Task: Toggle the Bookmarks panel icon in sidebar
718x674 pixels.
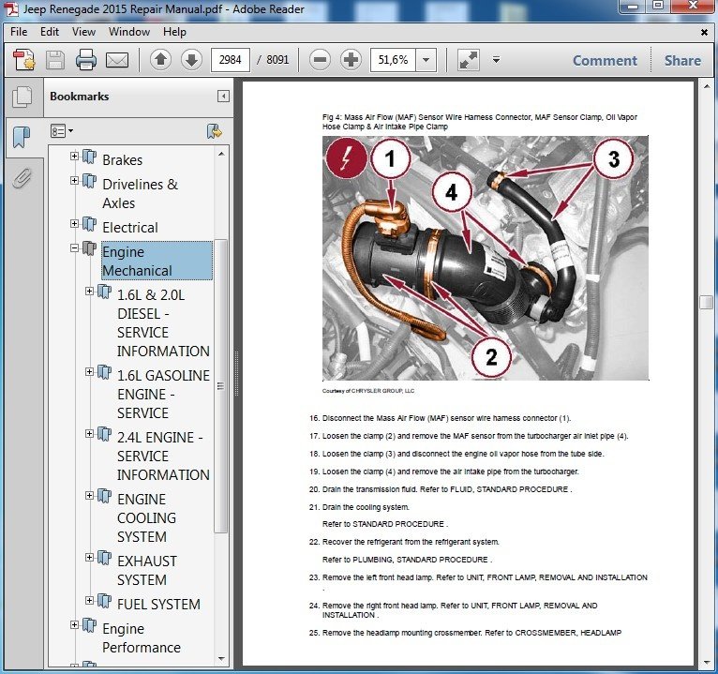Action: pyautogui.click(x=22, y=138)
